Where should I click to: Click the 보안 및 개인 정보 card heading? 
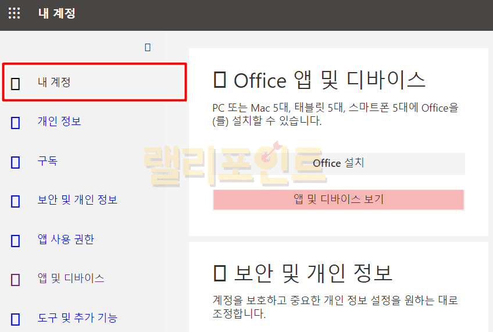pos(313,272)
